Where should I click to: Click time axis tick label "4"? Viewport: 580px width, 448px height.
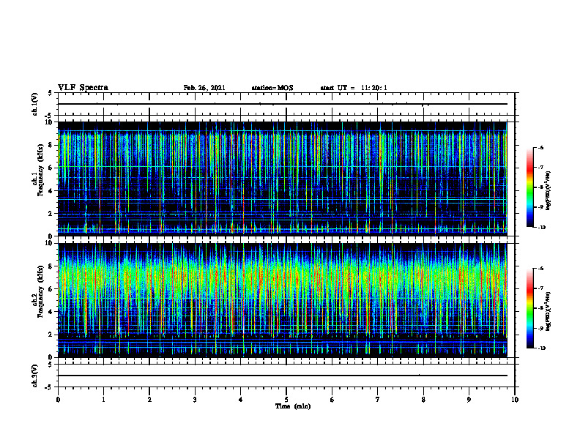pos(241,400)
